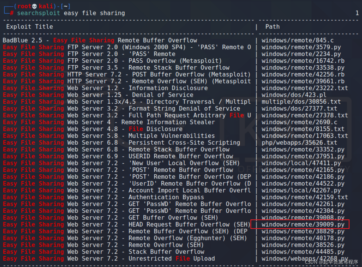
Task: Click Web Server 4.8 File Disclosure title
Action: pos(93,129)
